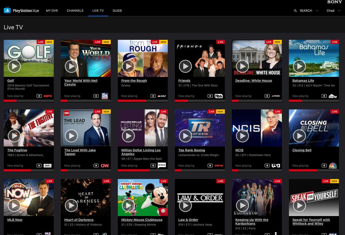This screenshot has width=345, height=235.
Task: Open the Friends title link
Action: [x=184, y=81]
